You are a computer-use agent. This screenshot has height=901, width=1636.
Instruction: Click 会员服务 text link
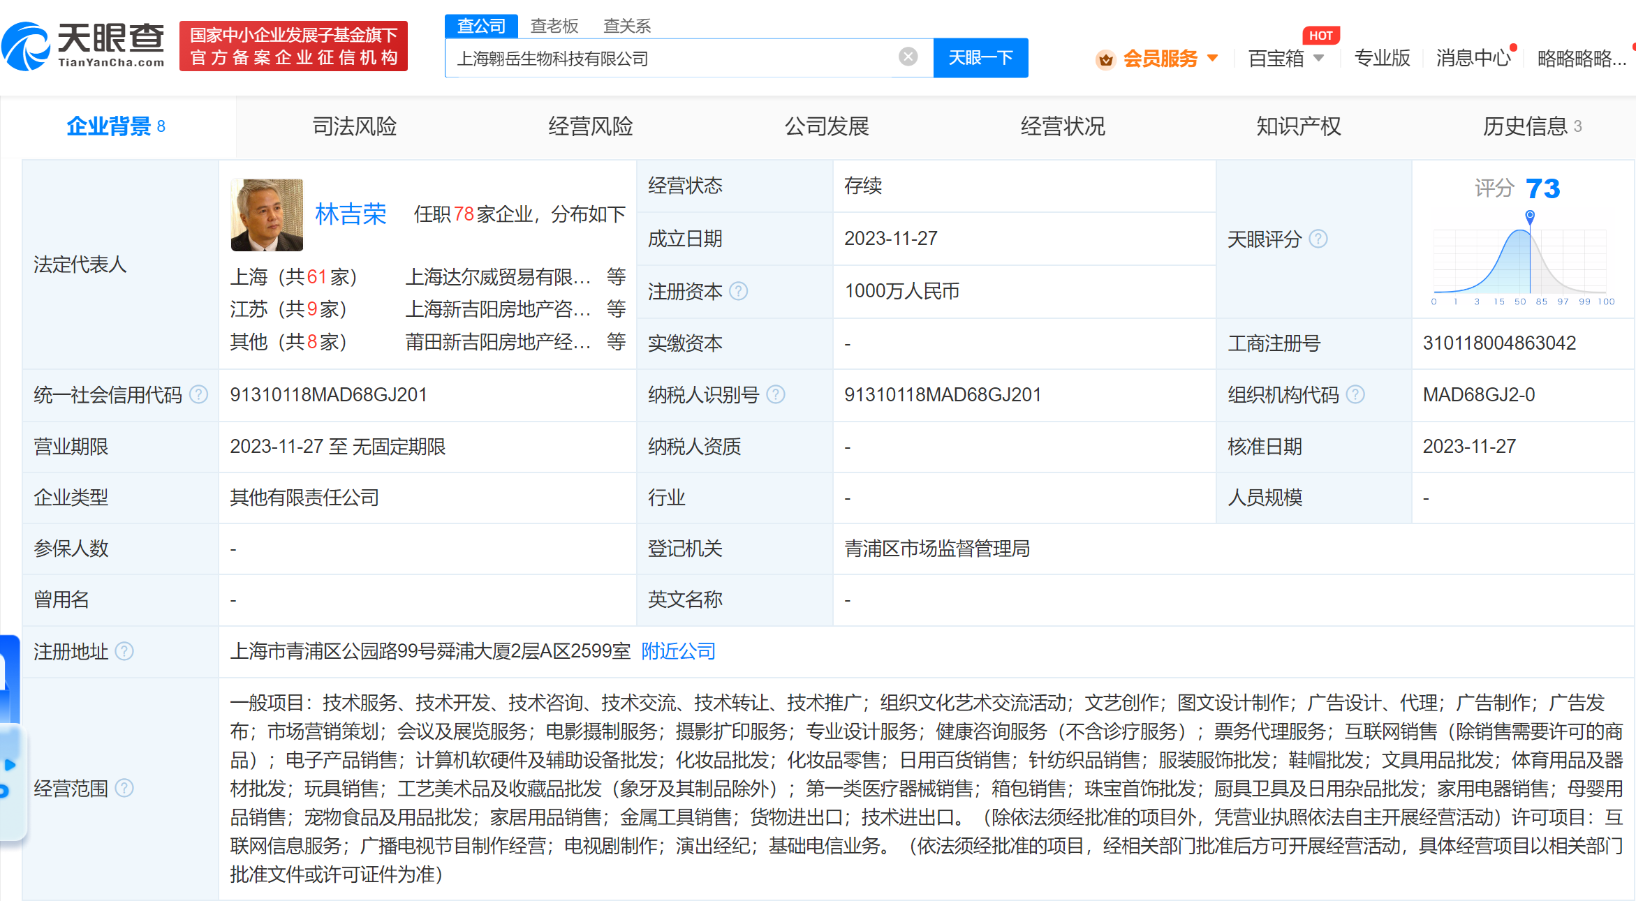coord(1160,59)
